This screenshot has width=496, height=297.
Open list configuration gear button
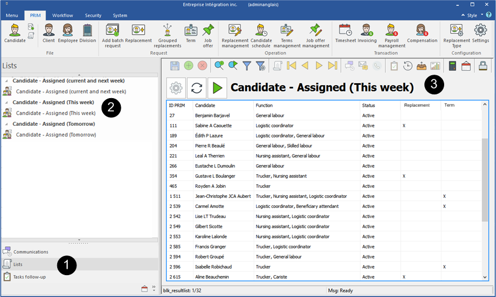(x=176, y=88)
